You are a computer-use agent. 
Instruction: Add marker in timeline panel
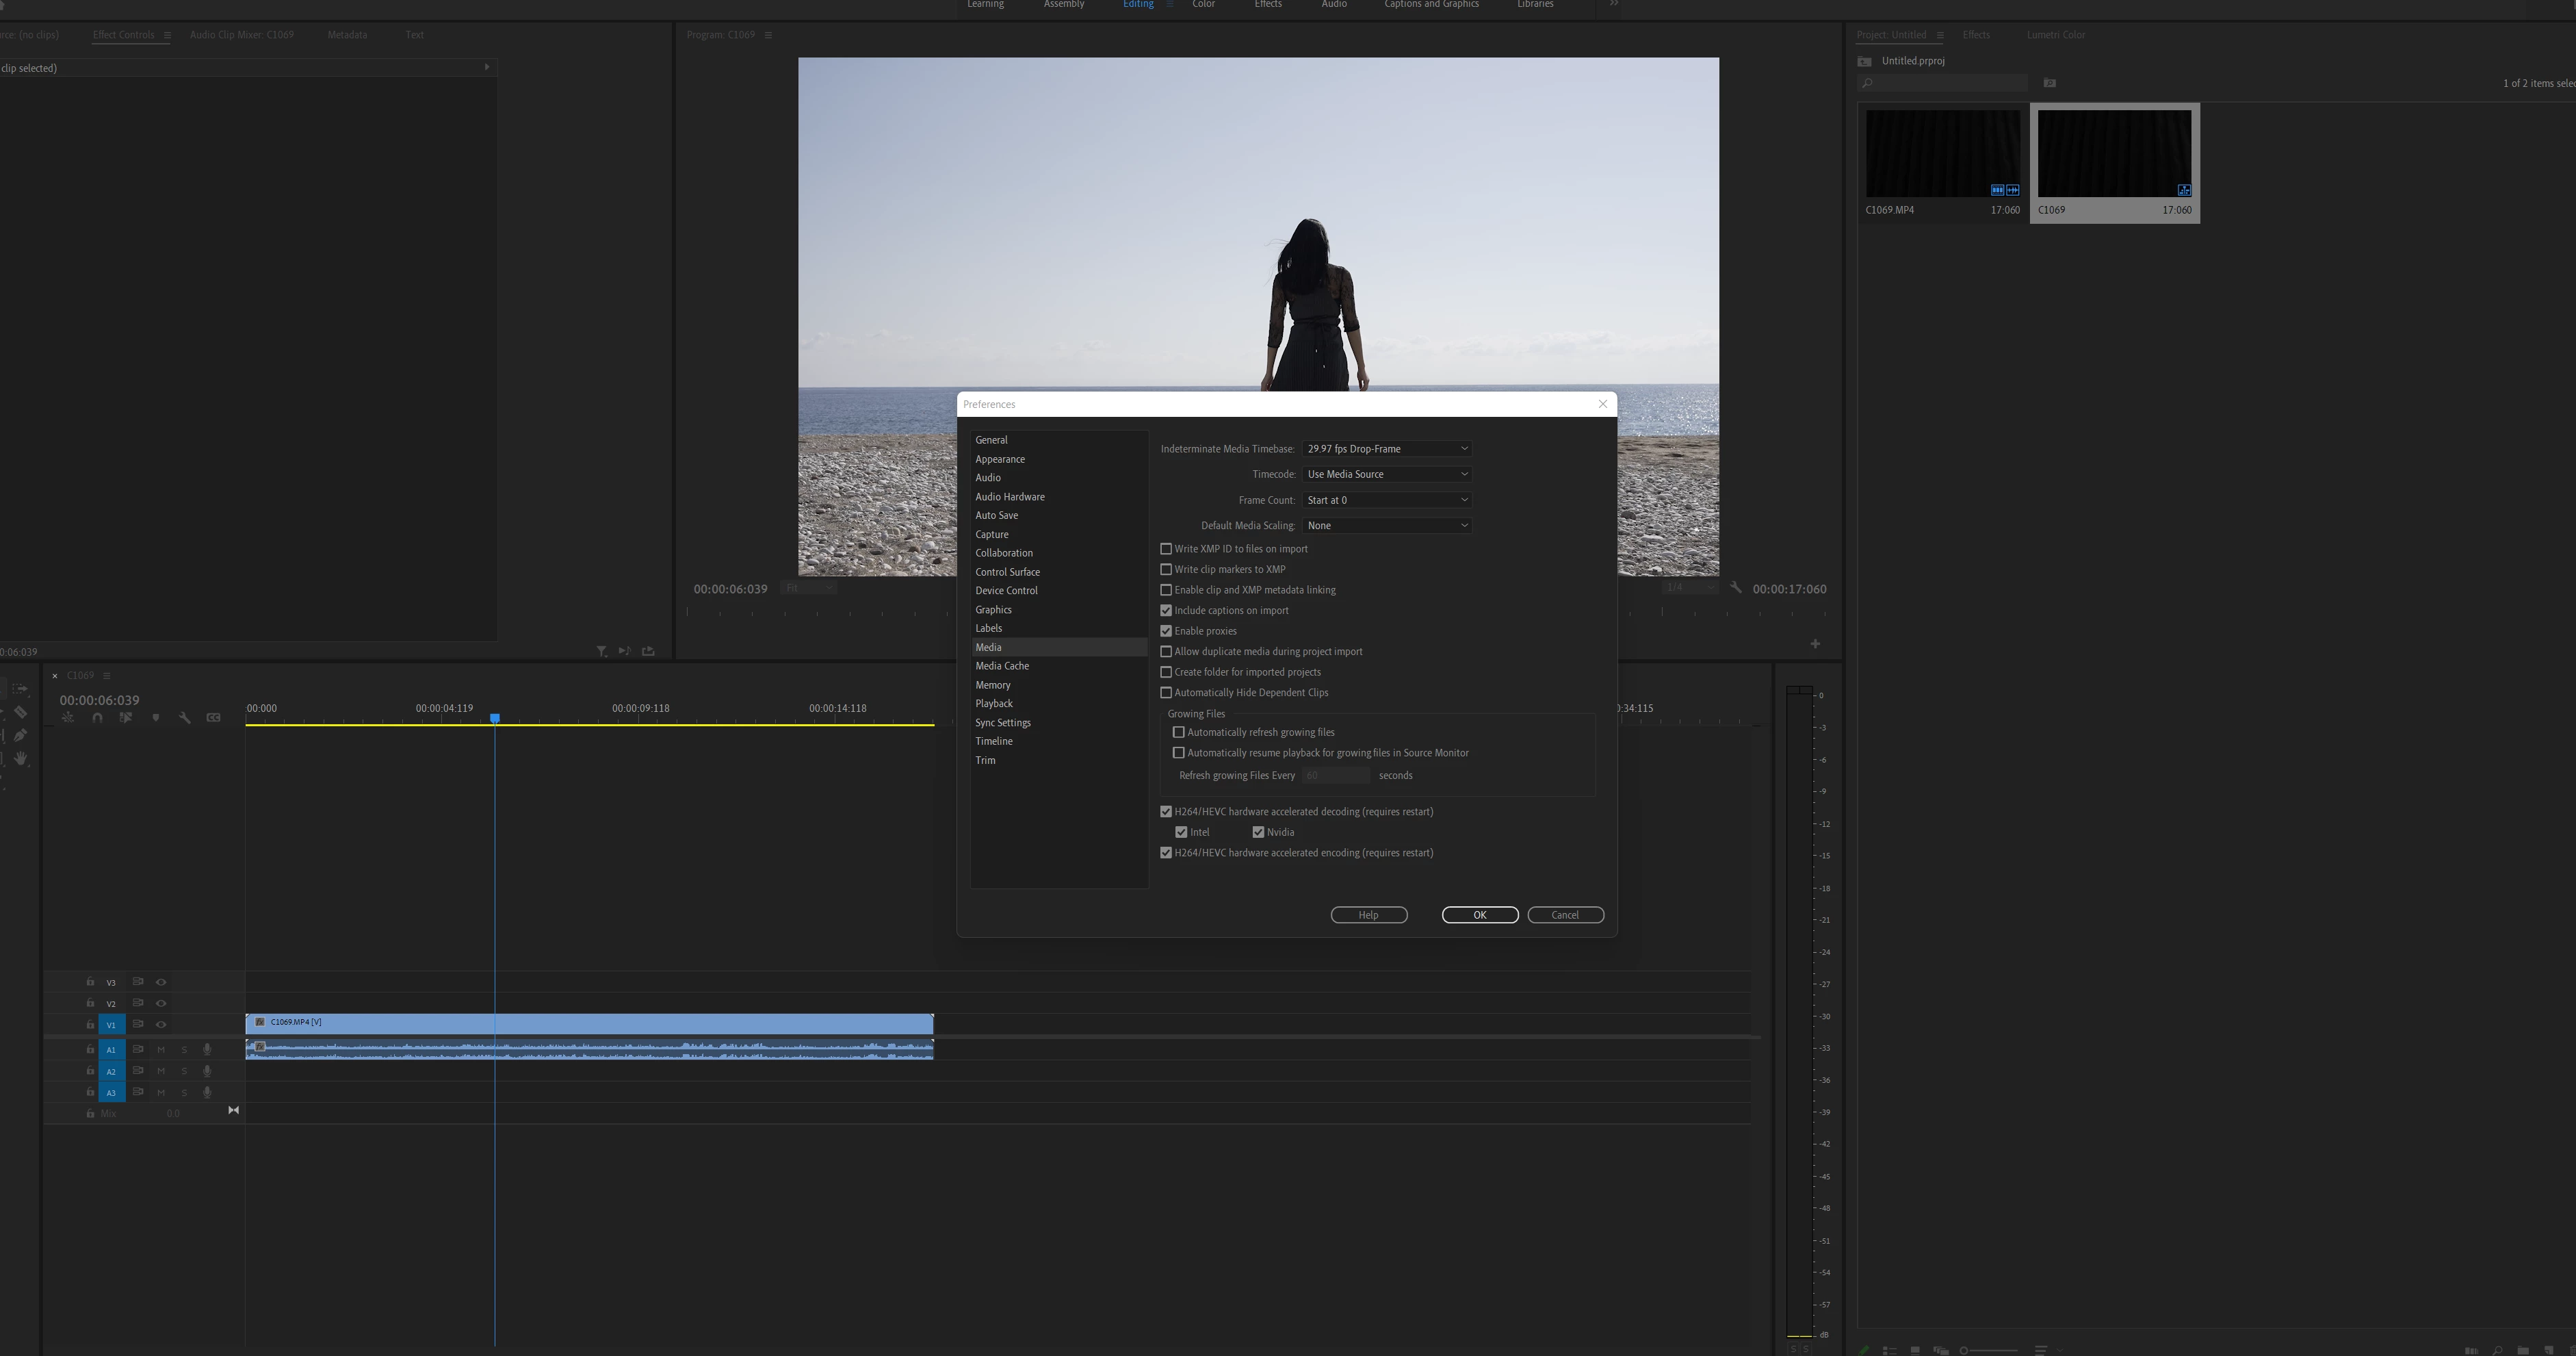(x=155, y=717)
